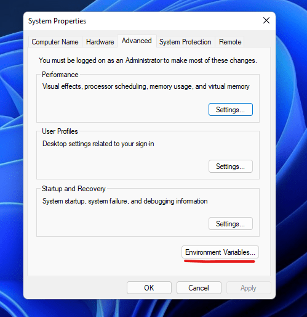Image resolution: width=307 pixels, height=317 pixels.
Task: Click Cancel to discard changes
Action: pyautogui.click(x=199, y=288)
